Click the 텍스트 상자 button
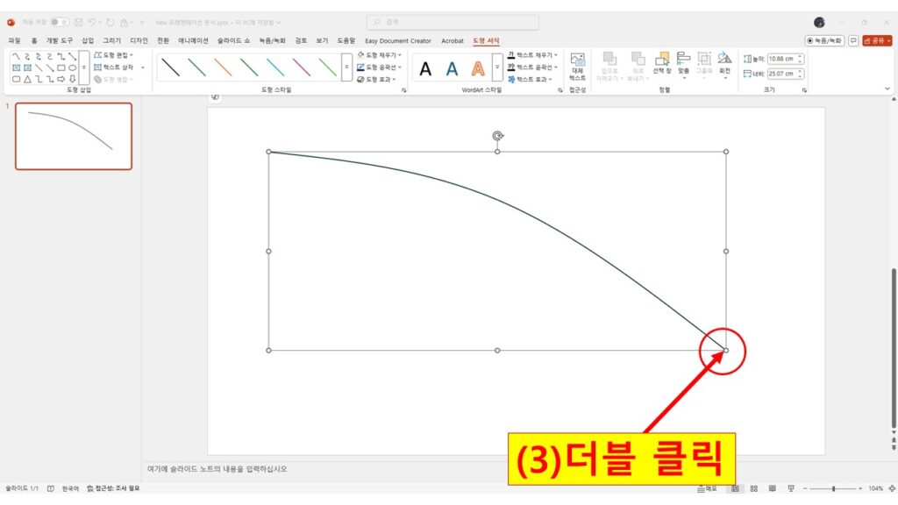 coord(113,67)
